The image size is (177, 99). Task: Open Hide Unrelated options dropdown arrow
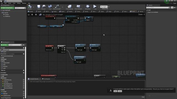[x=63, y=7]
